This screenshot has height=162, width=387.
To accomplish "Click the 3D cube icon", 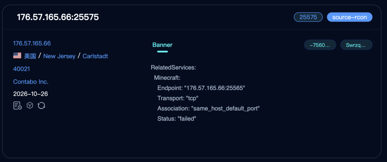I will [30, 106].
